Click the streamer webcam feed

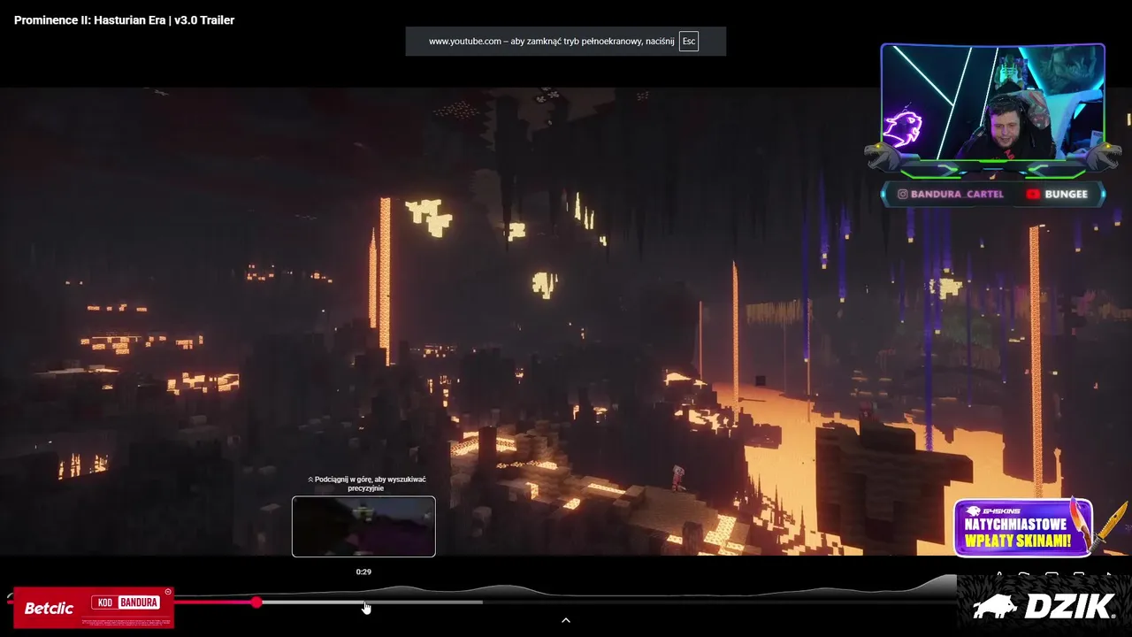pos(992,104)
